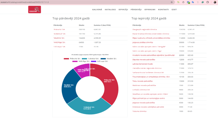Select count value 161750 for A.Medical
The height and width of the screenshot is (118, 218).
point(82,34)
